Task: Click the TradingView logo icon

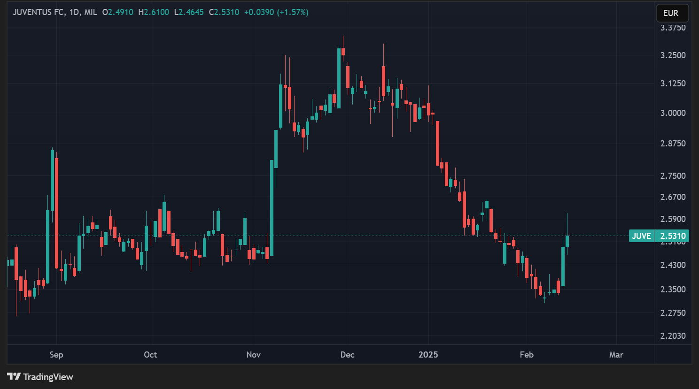Action: click(x=14, y=376)
